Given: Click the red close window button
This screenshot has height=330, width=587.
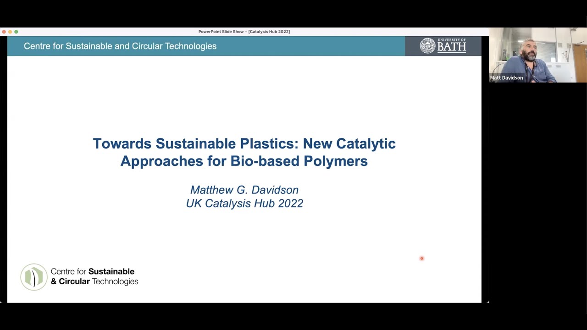Looking at the screenshot, I should point(4,32).
